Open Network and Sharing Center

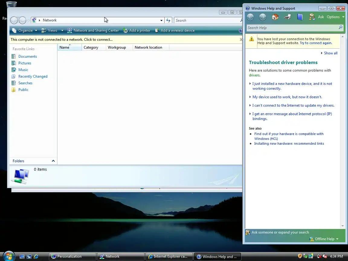click(93, 31)
